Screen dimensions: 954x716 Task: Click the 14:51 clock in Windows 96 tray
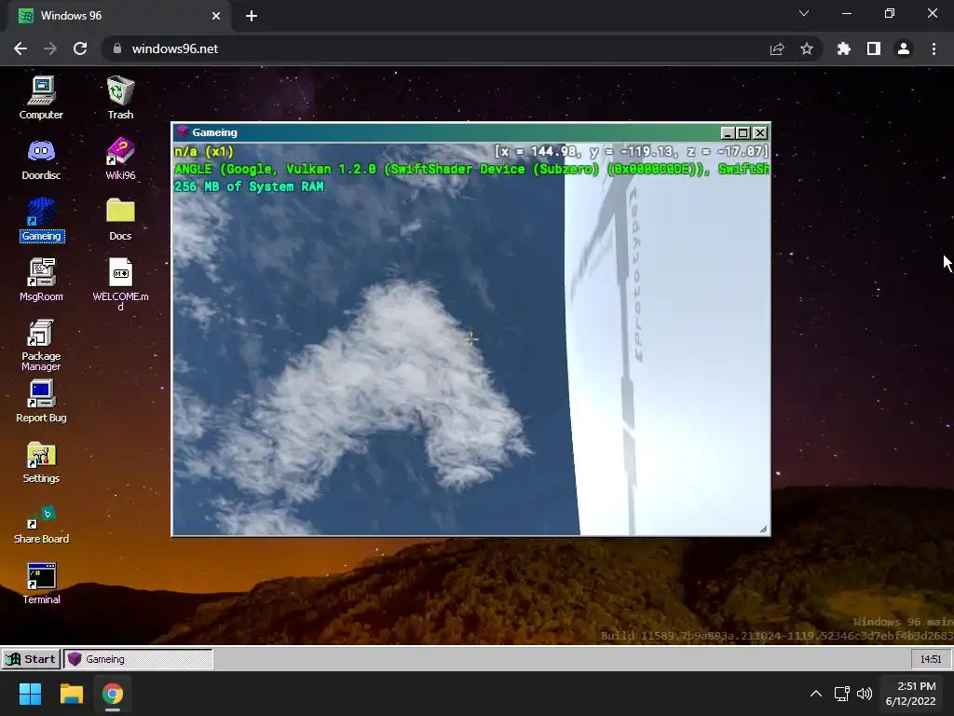pos(931,659)
